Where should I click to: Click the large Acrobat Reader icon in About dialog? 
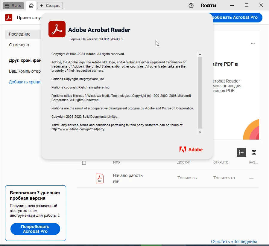tap(57, 29)
